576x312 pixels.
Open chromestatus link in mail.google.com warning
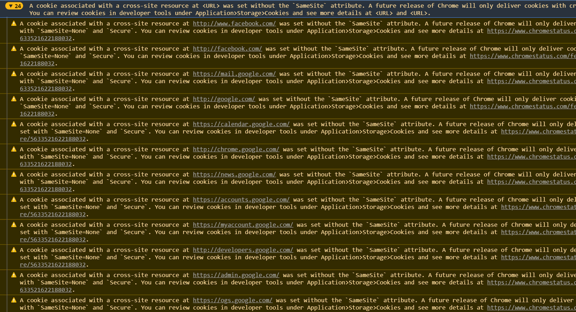tap(531, 81)
